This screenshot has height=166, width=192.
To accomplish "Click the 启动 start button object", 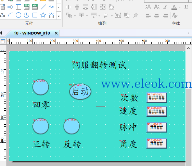I will 80,92.
